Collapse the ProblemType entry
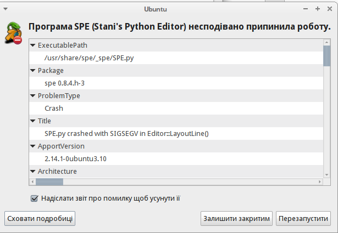This screenshot has width=338, height=233. [x=33, y=96]
